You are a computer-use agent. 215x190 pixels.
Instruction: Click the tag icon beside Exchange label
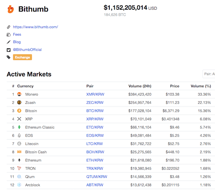pos(9,57)
